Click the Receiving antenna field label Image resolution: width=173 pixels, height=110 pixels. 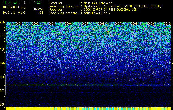pos(63,13)
